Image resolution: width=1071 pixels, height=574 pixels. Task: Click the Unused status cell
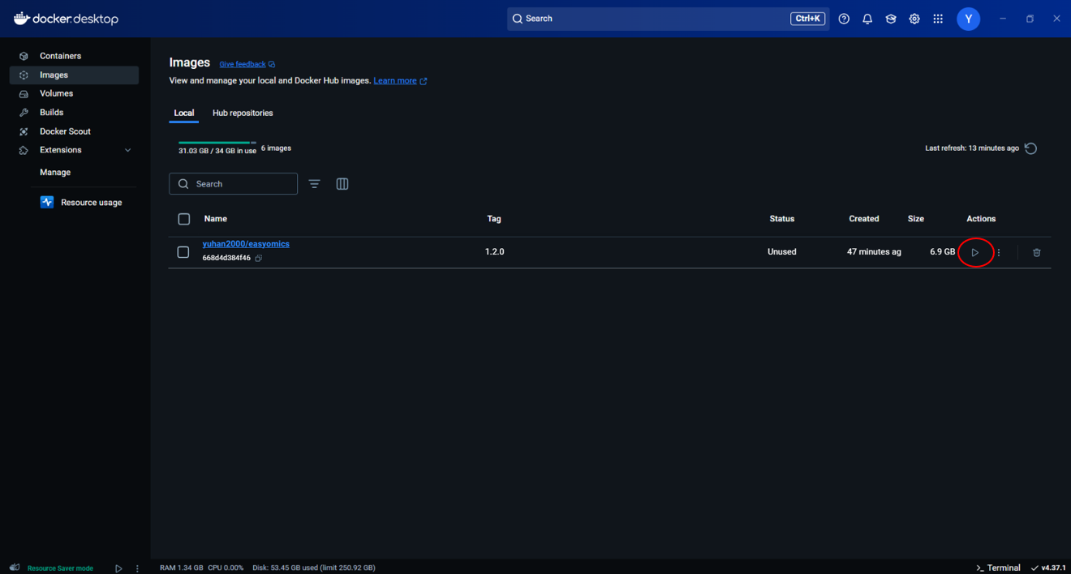click(782, 252)
